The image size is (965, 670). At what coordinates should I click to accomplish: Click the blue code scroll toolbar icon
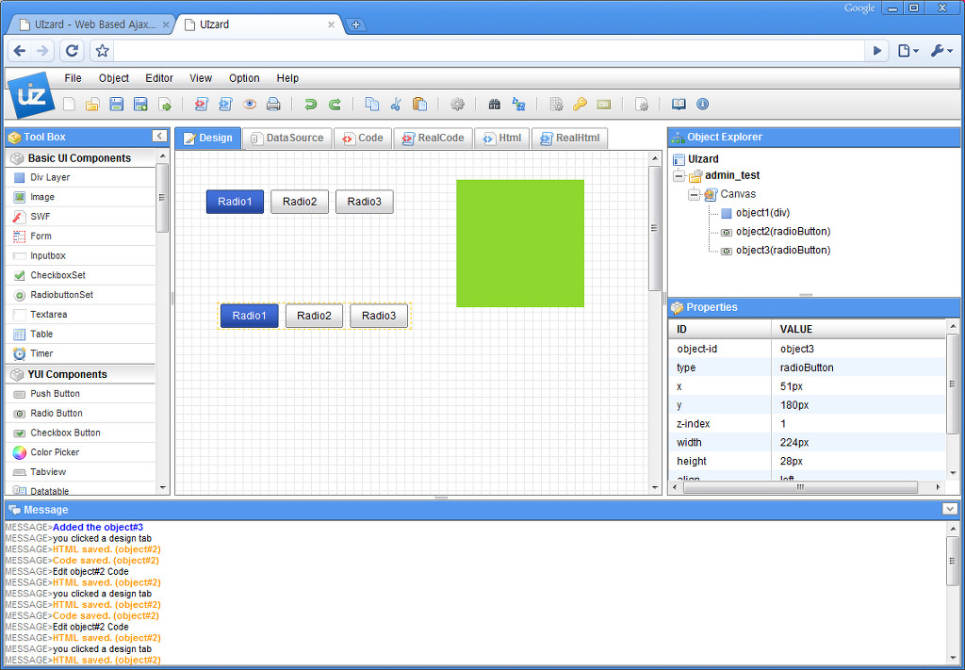[225, 105]
